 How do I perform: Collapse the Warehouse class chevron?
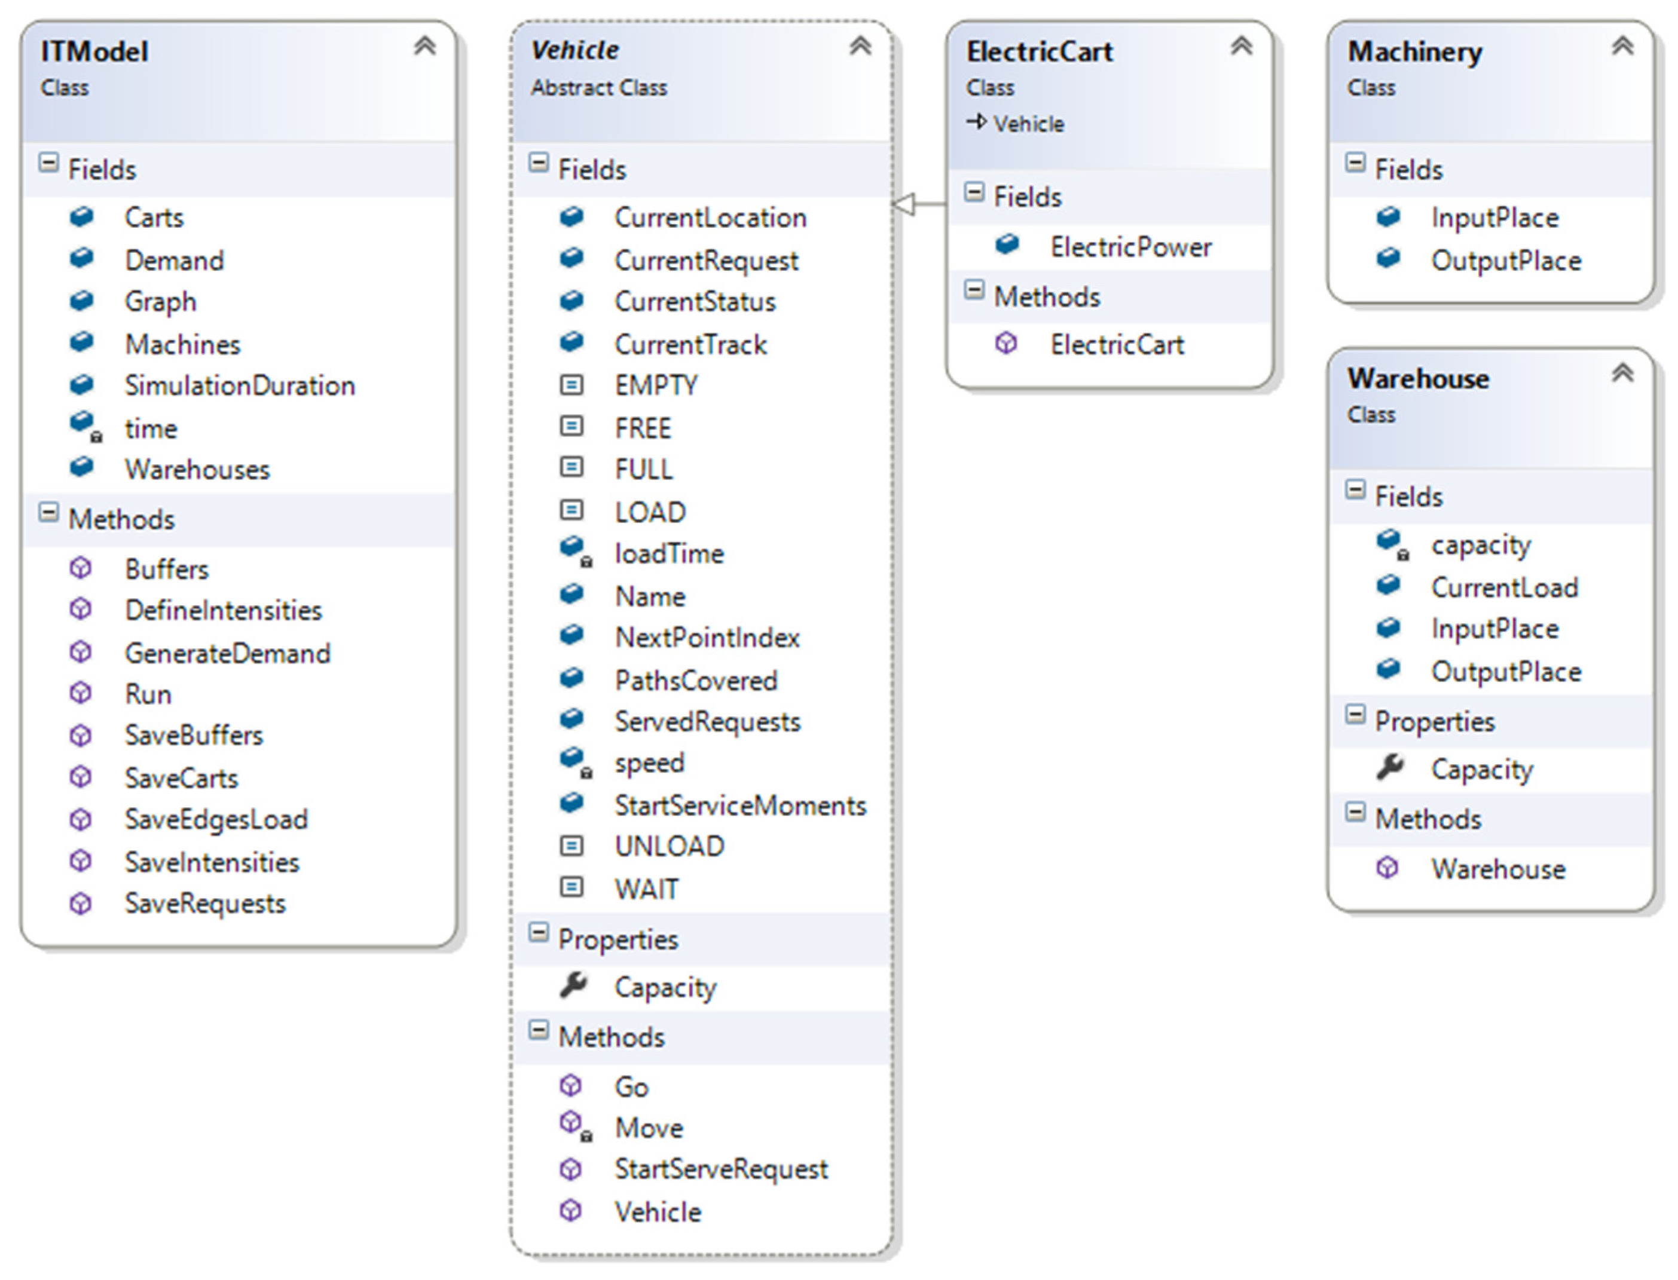click(x=1622, y=373)
